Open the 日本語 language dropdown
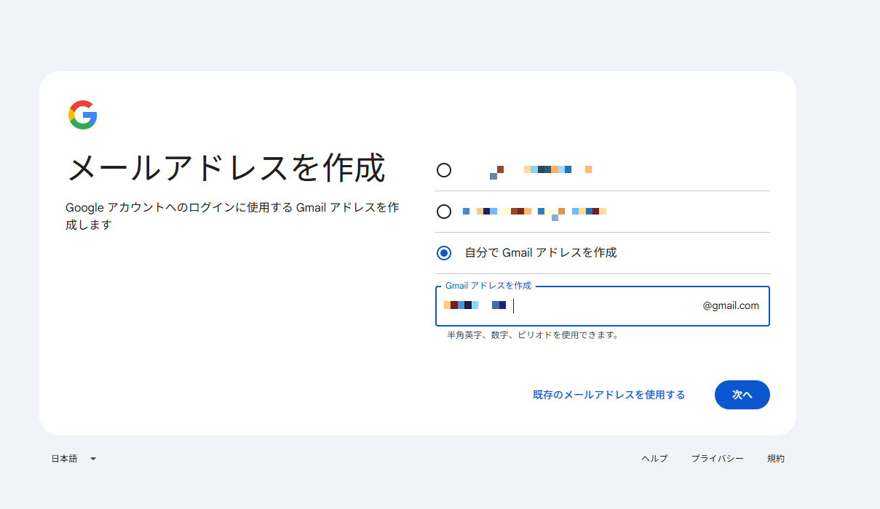 click(74, 459)
